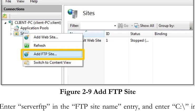Click the Connections panel header
This screenshot has width=195, height=112.
click(x=32, y=9)
